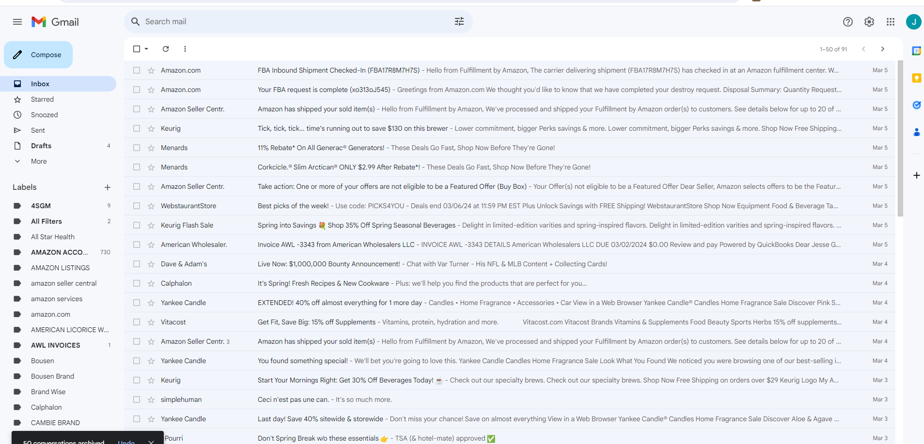The width and height of the screenshot is (924, 444).
Task: Select the FBA Inbound Shipment email checkbox
Action: coord(137,70)
